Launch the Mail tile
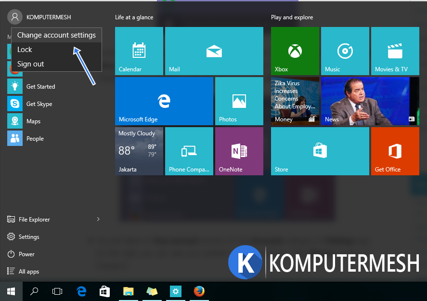The image size is (427, 301). coord(214,51)
